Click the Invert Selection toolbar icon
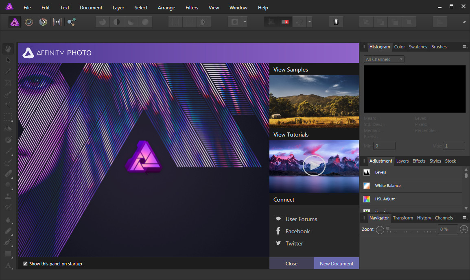The image size is (470, 280). [204, 22]
